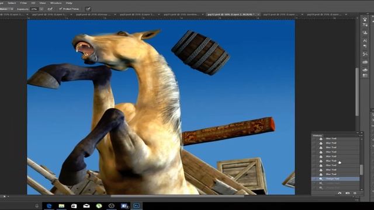Click the History panel scrollbar thumb
Screen dimensions: 374x210
tap(361, 170)
